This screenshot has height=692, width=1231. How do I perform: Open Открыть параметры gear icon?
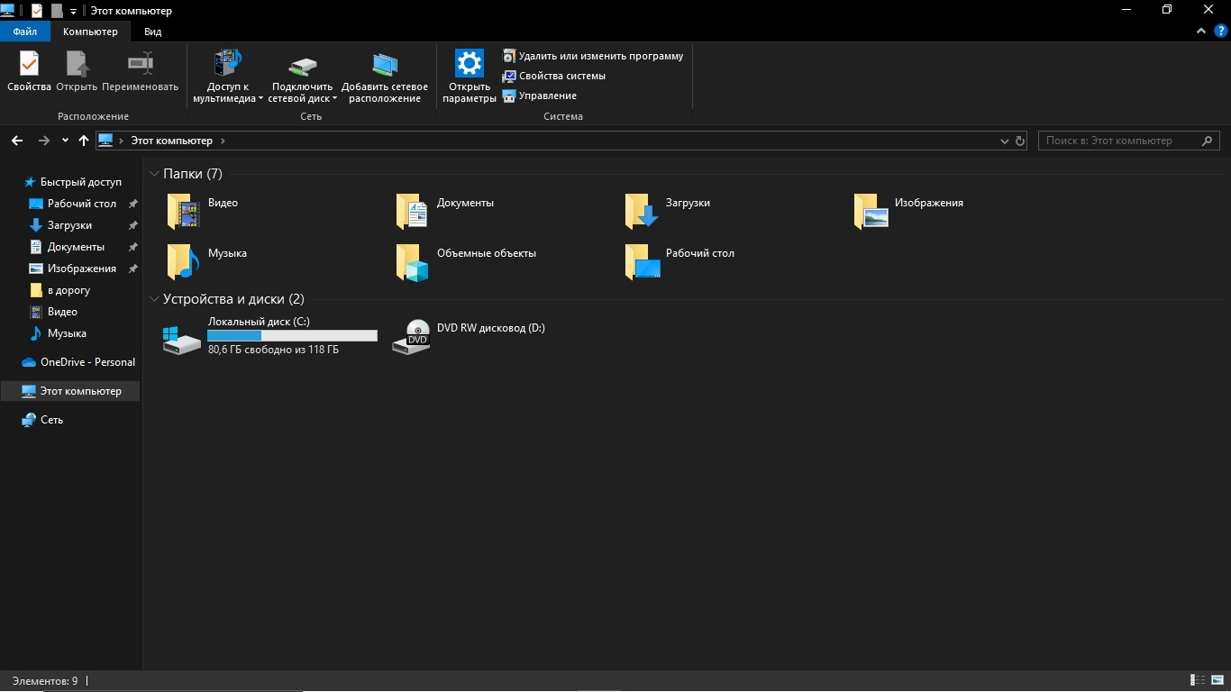[470, 65]
